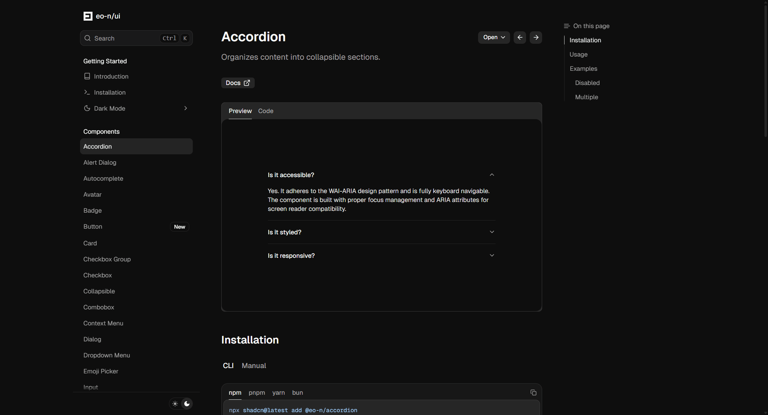This screenshot has height=415, width=768.
Task: Click the page vertical scrollbar
Action: point(766,71)
